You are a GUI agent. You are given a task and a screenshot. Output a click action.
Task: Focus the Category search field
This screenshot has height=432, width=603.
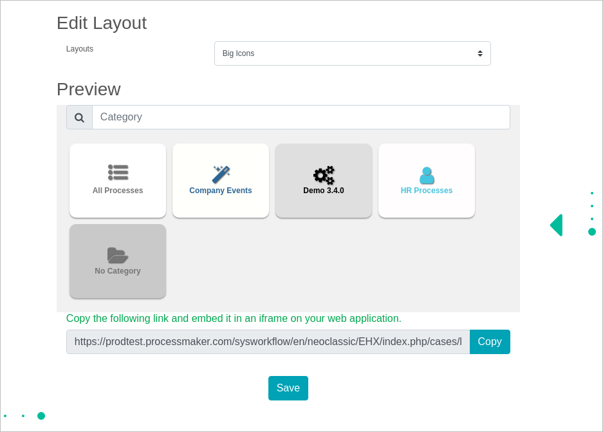(x=301, y=117)
